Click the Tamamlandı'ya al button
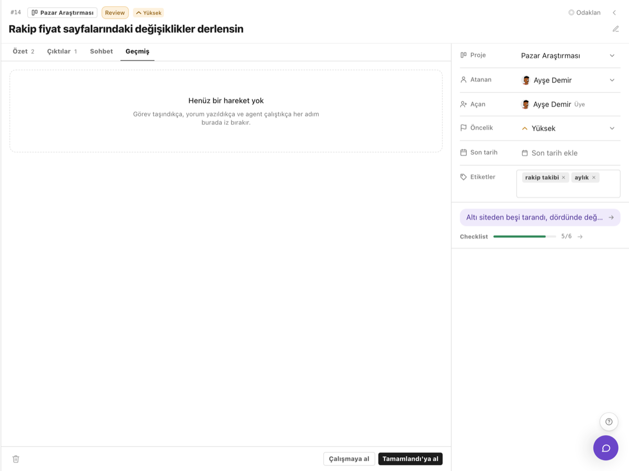The image size is (629, 471). click(410, 459)
